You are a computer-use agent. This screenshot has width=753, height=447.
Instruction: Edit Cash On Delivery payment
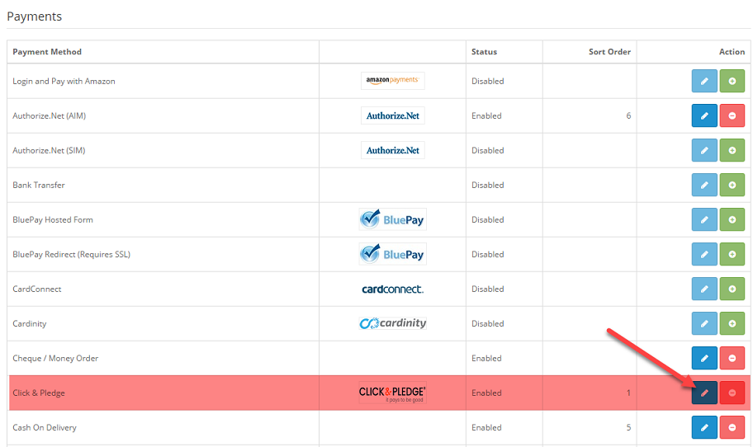(x=704, y=427)
